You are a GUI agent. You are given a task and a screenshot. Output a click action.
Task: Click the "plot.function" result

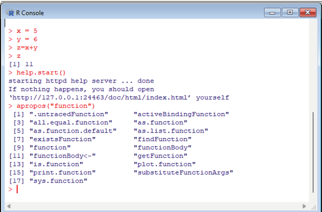tap(164, 164)
